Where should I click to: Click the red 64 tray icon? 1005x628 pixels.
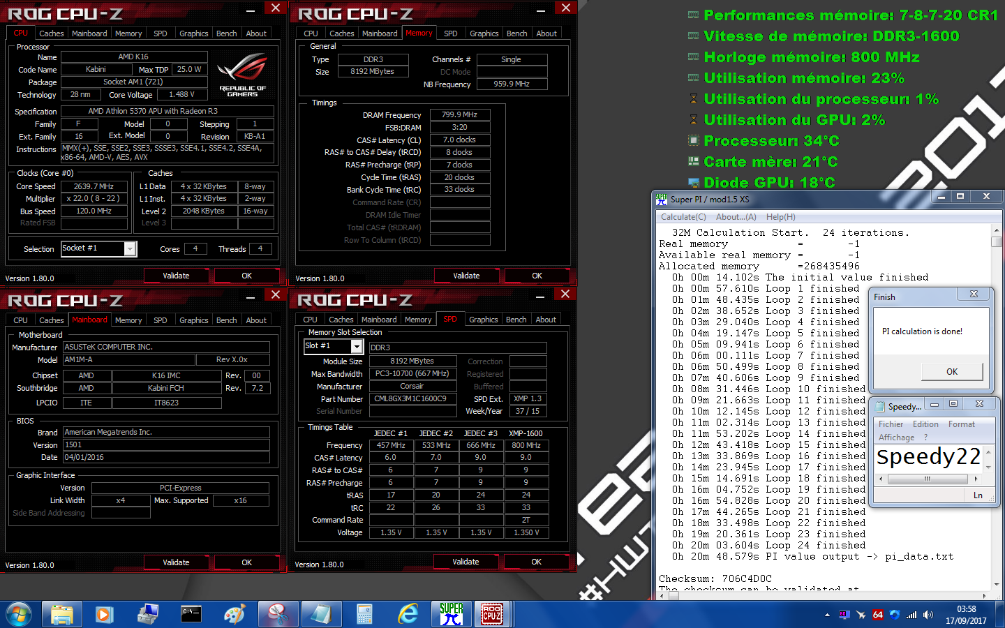(878, 615)
